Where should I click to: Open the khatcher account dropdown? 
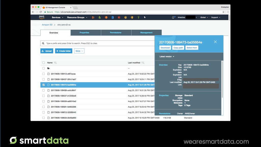pyautogui.click(x=187, y=17)
